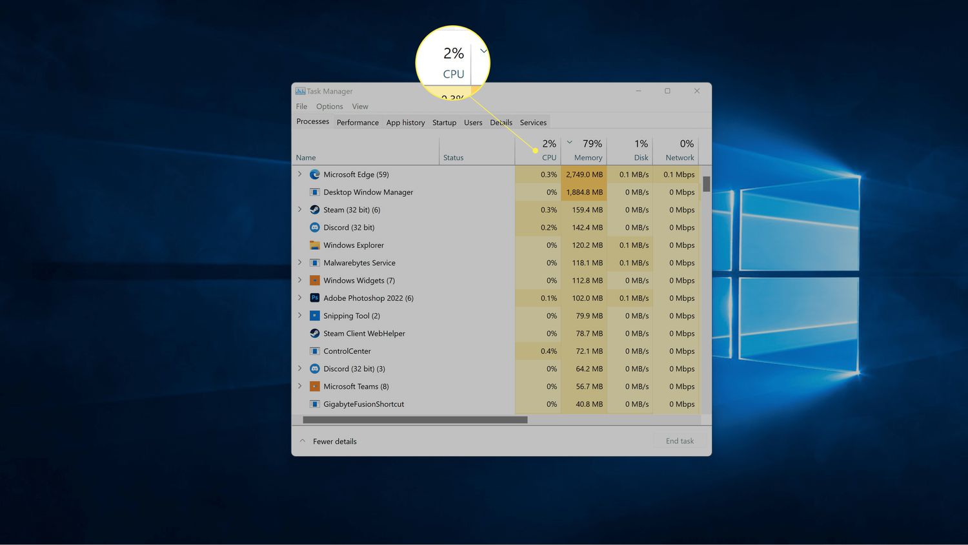Click the Adobe Photoshop 2022 icon
Viewport: 968px width, 545px height.
coord(315,298)
